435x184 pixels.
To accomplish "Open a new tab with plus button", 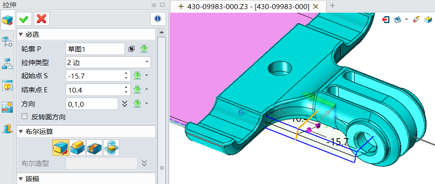I will coord(332,6).
